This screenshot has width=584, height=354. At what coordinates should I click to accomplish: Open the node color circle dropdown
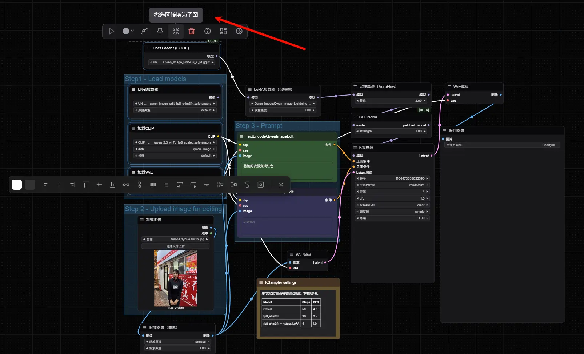[128, 31]
